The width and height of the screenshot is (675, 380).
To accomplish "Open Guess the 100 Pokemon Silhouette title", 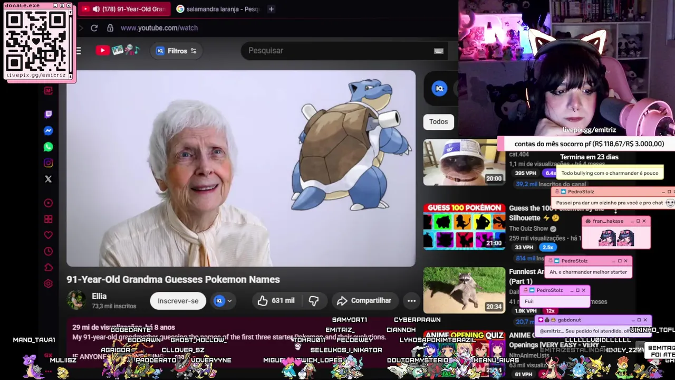I will click(x=556, y=213).
